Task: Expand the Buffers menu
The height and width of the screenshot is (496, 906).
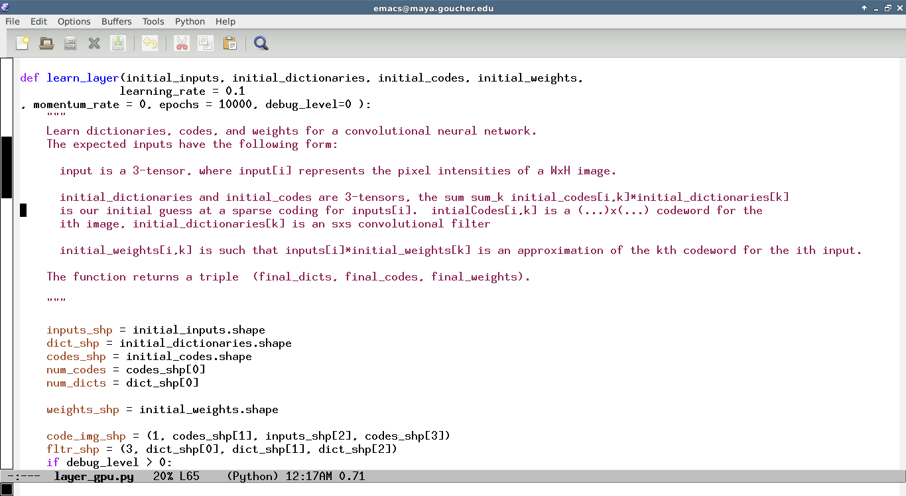Action: tap(117, 21)
